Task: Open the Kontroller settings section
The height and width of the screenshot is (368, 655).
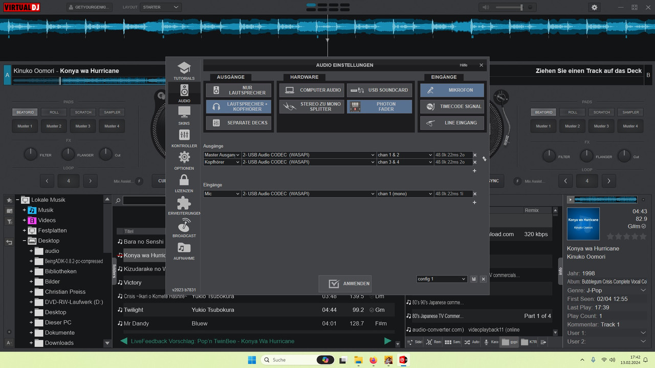Action: tap(184, 139)
